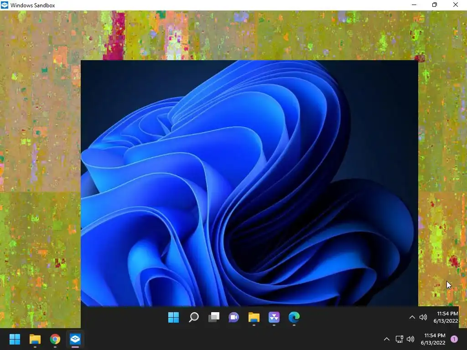Viewport: 467px width, 350px height.
Task: Open network status in the host tray
Action: click(x=399, y=339)
